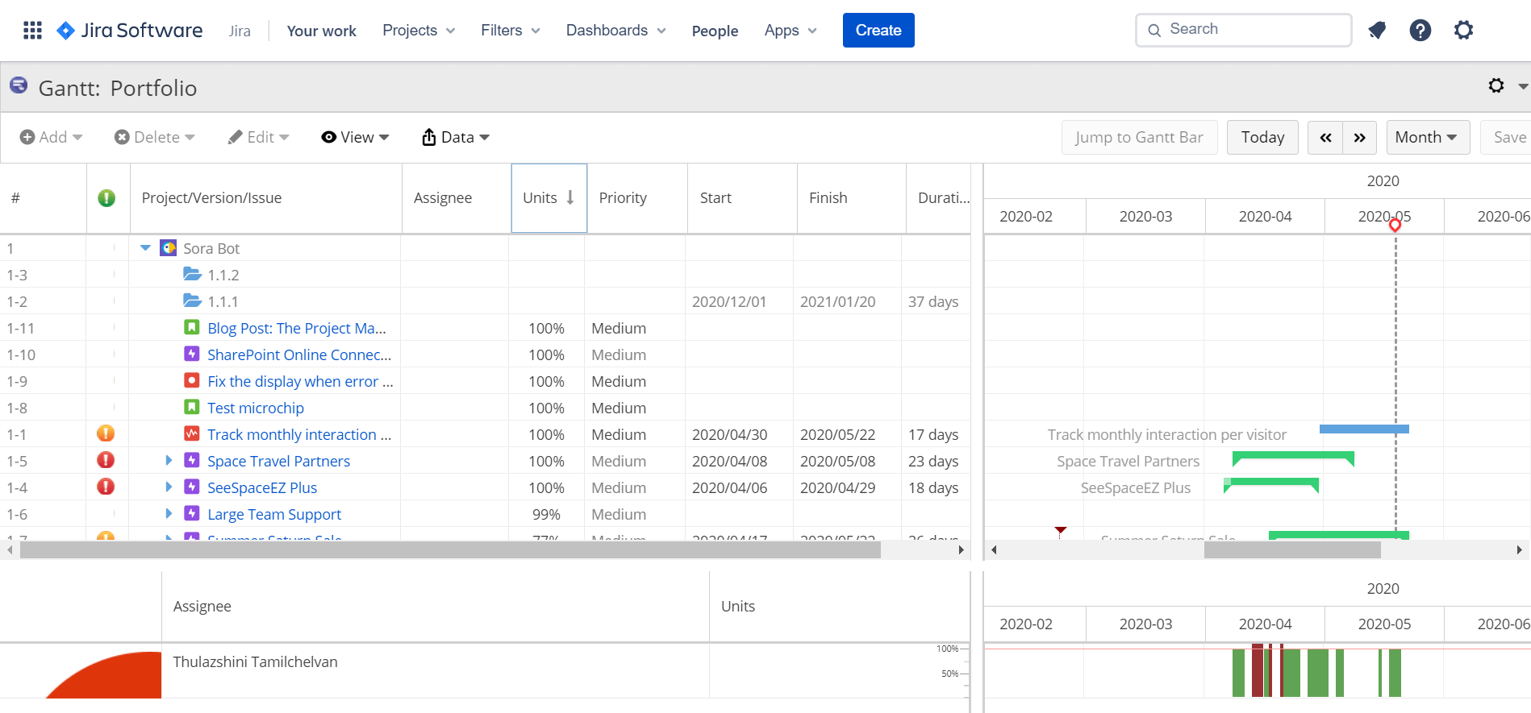This screenshot has height=713, width=1531.
Task: Open the Add menu
Action: [x=52, y=138]
